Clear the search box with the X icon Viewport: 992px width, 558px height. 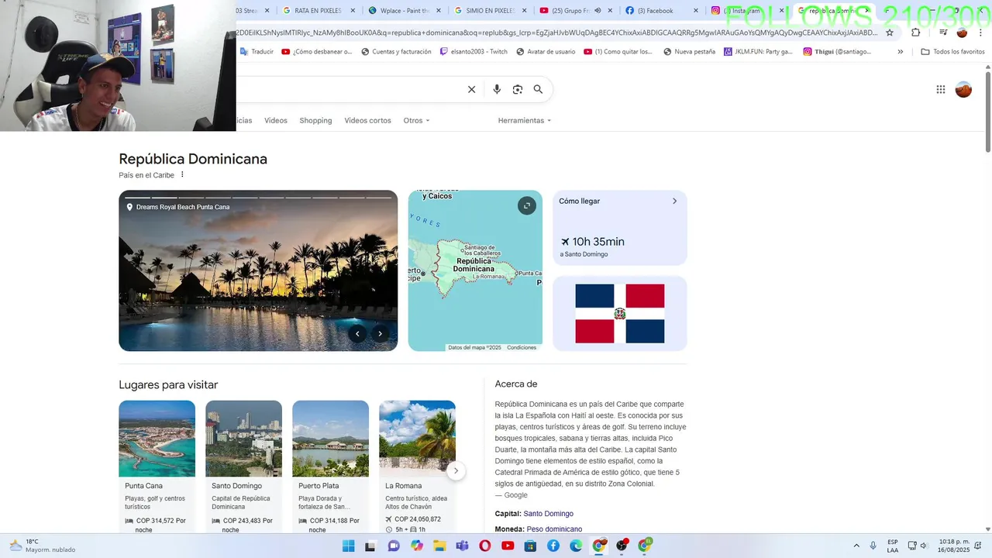471,89
